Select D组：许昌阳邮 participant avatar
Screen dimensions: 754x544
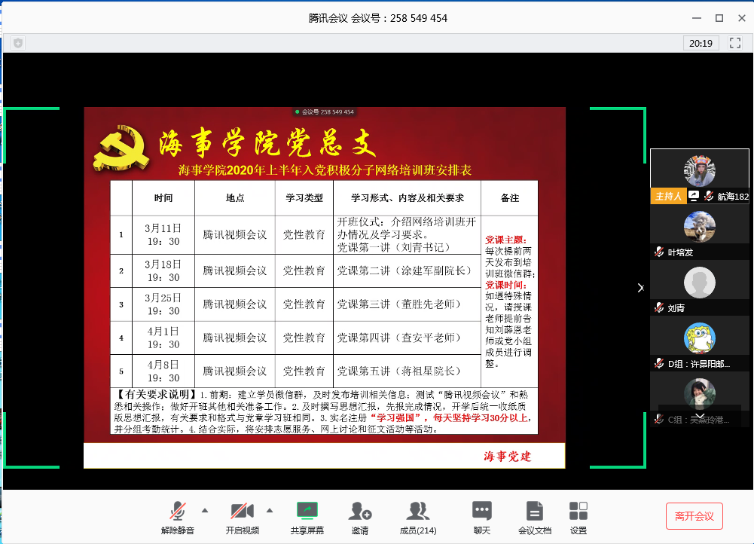[700, 338]
